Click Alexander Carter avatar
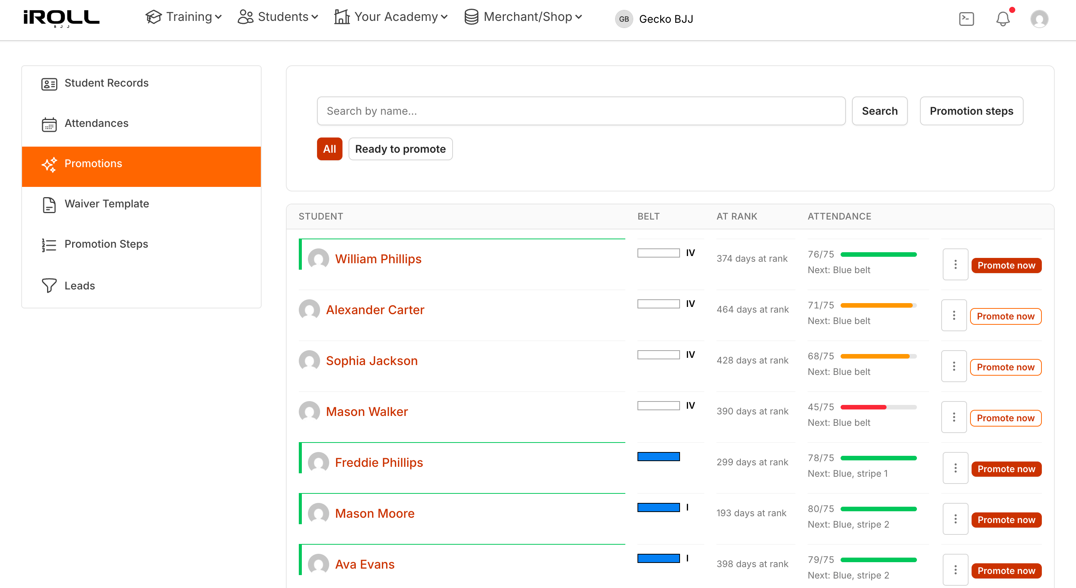The image size is (1076, 588). click(x=309, y=310)
